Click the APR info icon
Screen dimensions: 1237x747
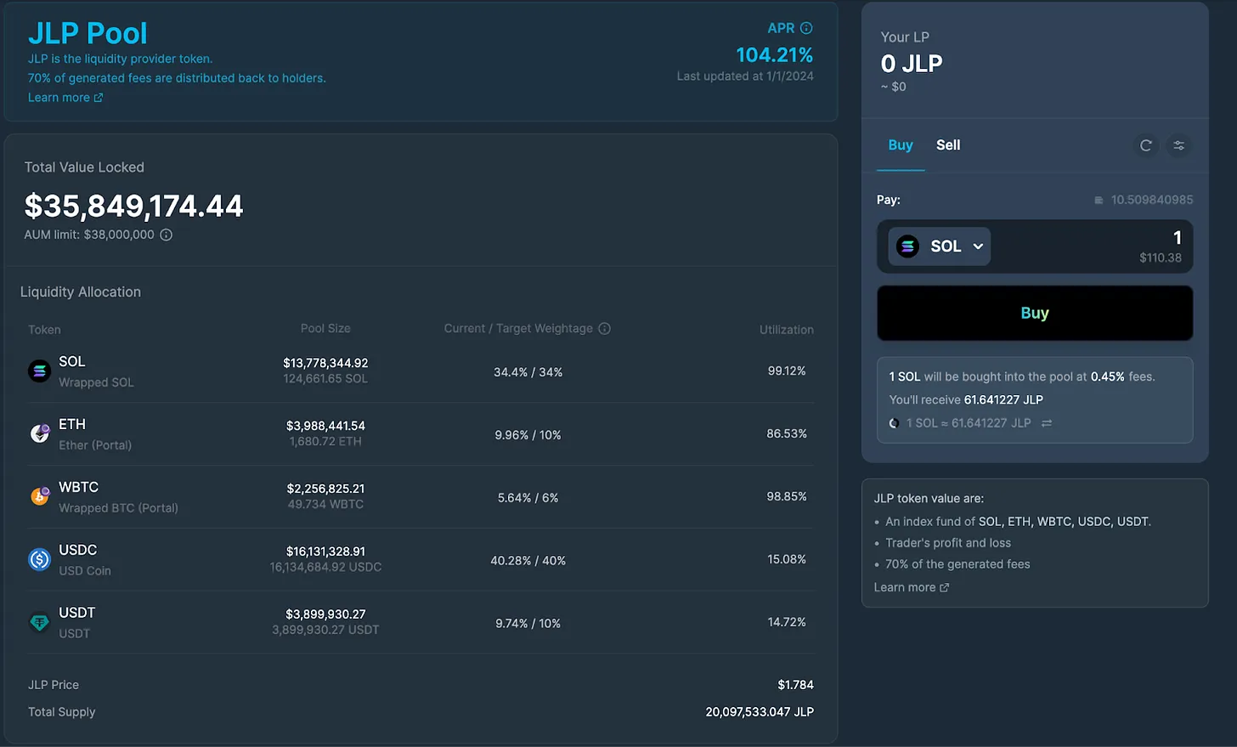tap(806, 28)
